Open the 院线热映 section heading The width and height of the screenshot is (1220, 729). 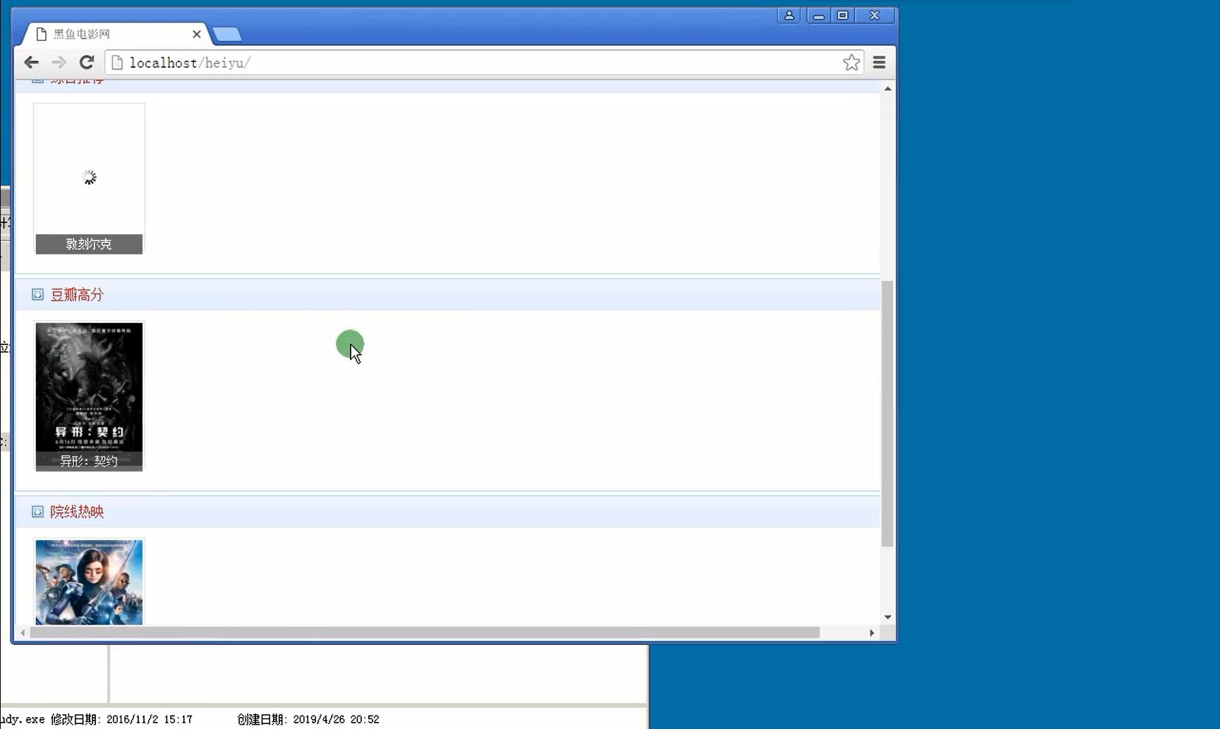click(77, 512)
